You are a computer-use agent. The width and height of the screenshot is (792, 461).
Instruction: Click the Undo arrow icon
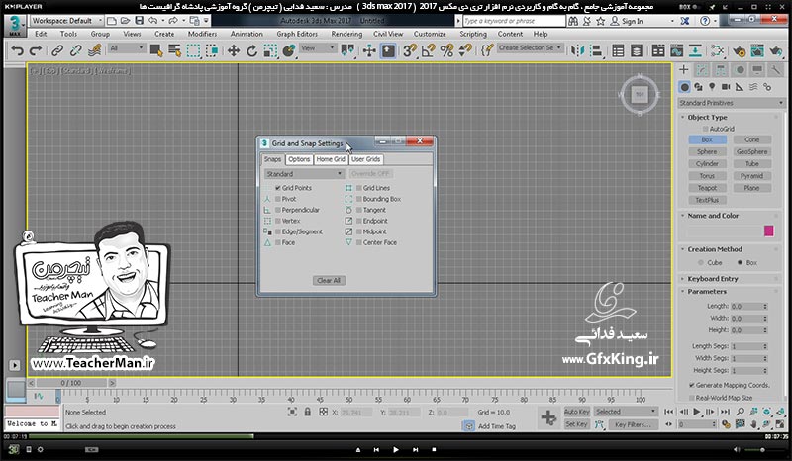click(17, 50)
